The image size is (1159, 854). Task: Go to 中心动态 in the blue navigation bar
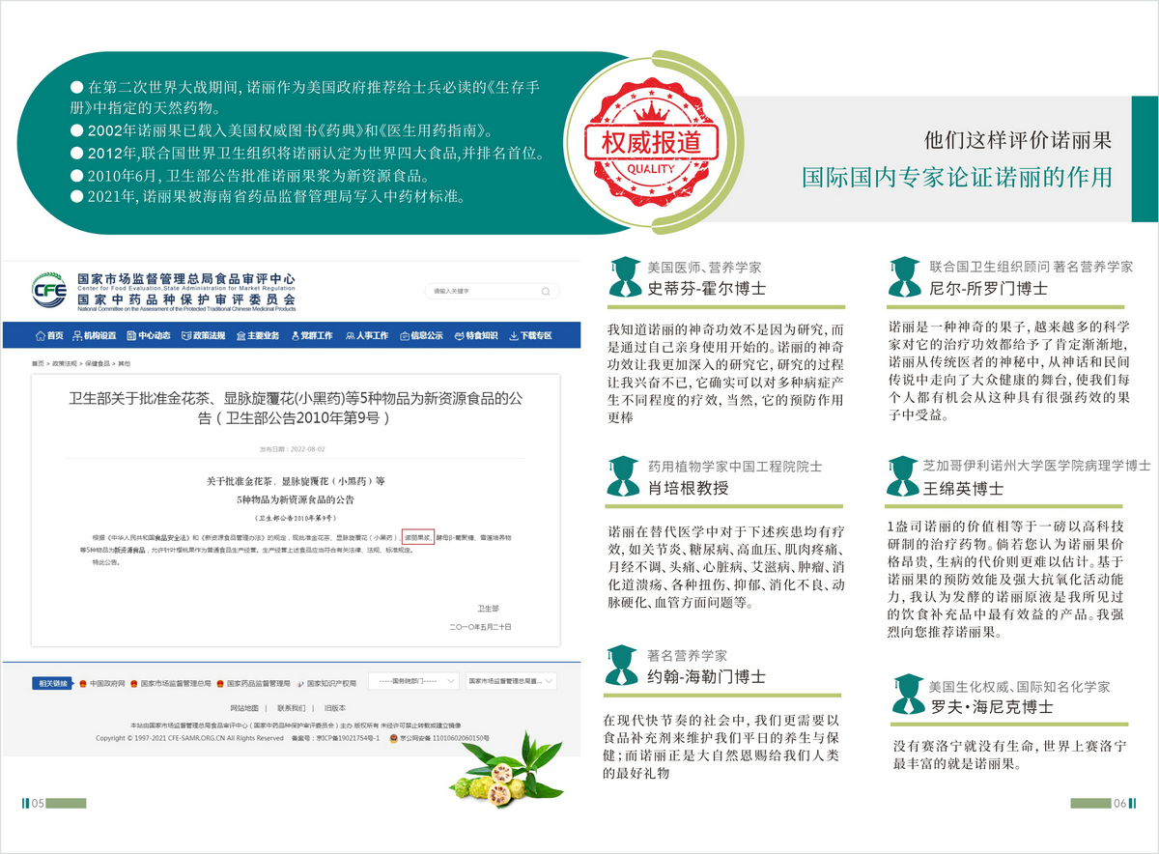pos(149,336)
